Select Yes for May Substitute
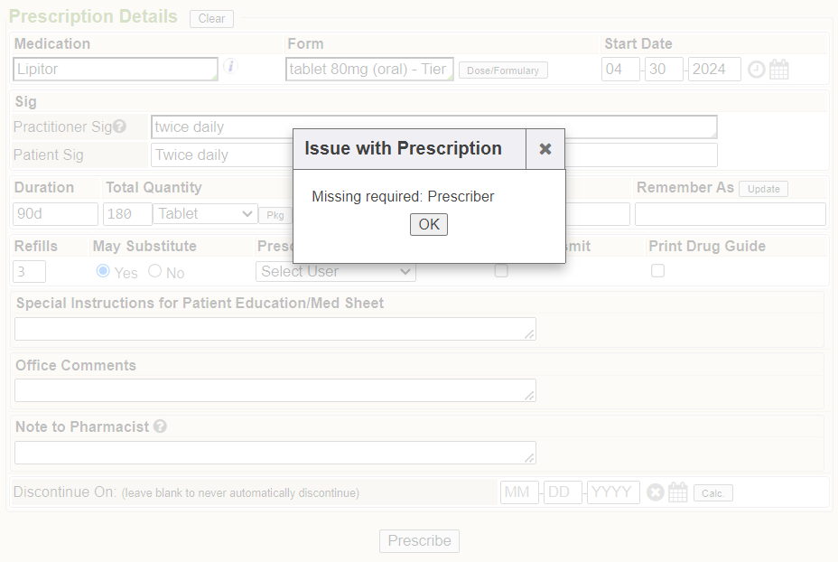Screen dimensions: 838x562 pos(103,271)
